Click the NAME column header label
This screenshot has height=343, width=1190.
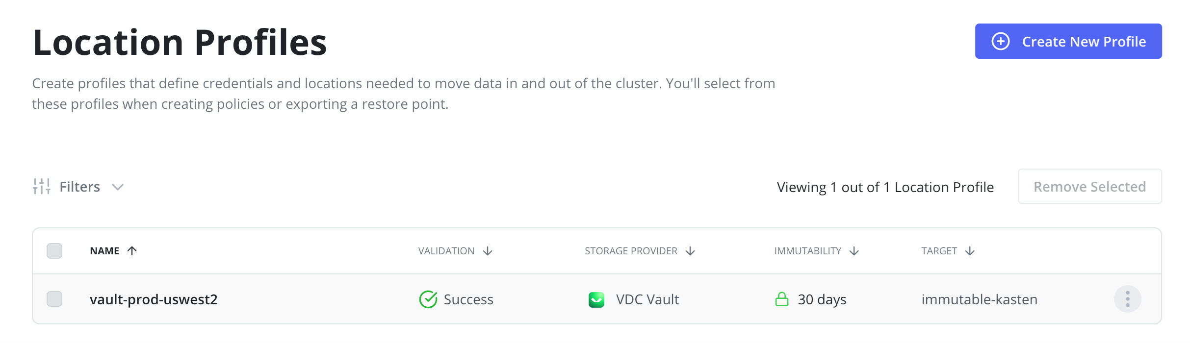[x=104, y=251]
